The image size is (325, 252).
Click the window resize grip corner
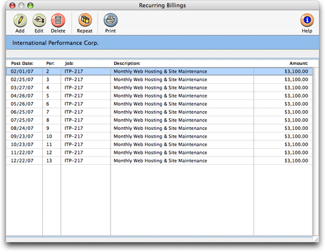[x=317, y=240]
